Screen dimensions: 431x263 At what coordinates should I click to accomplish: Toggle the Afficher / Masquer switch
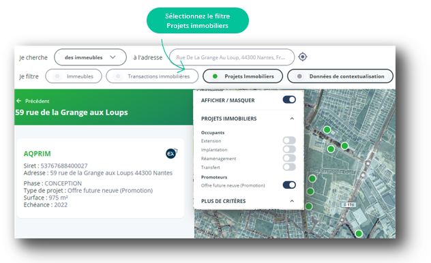coord(289,99)
